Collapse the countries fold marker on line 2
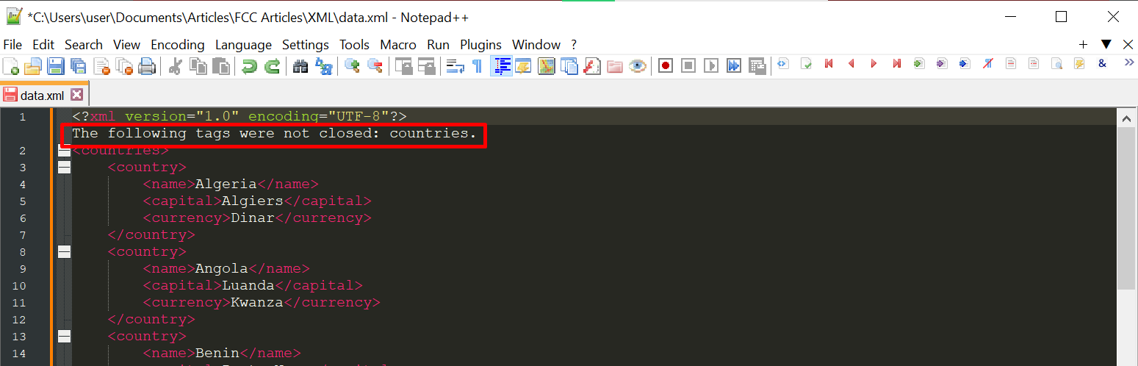This screenshot has width=1138, height=366. pyautogui.click(x=64, y=151)
